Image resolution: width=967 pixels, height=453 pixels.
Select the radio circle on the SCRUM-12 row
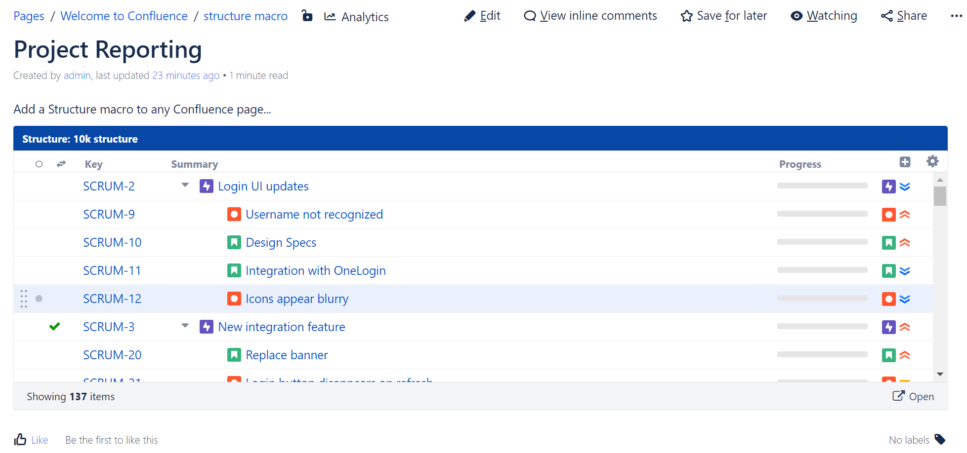[x=39, y=299]
